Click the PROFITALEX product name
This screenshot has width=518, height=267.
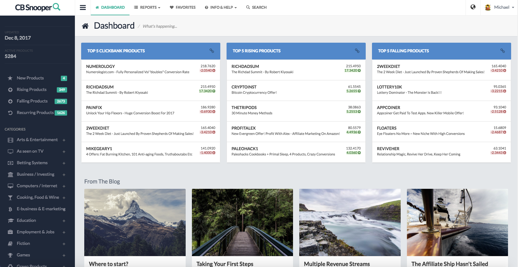tap(243, 128)
